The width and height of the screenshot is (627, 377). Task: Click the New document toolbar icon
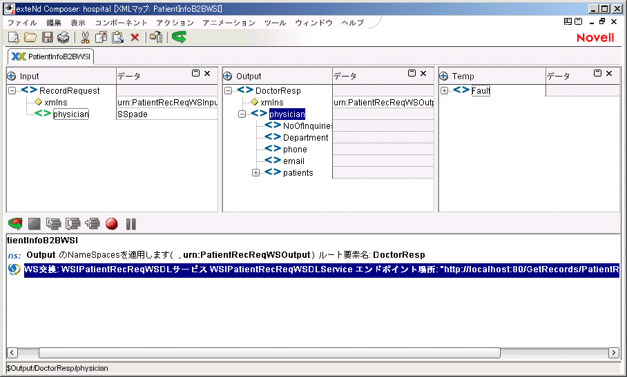[x=13, y=37]
